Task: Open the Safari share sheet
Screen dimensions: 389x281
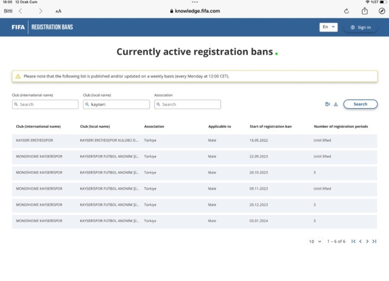Action: pyautogui.click(x=365, y=10)
